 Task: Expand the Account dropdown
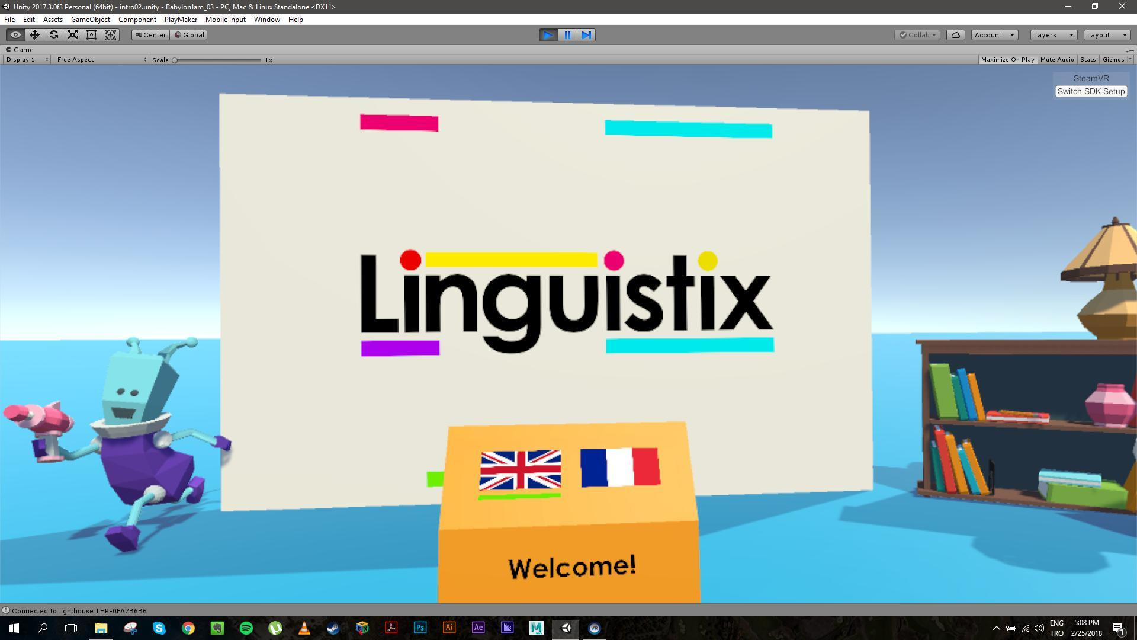coord(994,35)
